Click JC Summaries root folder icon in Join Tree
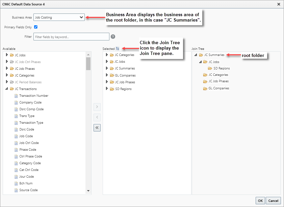Screen dimensions: 284x207 click(x=201, y=55)
